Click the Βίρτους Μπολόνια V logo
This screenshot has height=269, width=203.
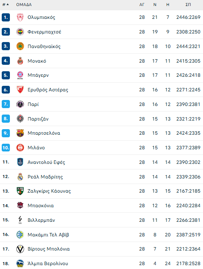(20, 249)
